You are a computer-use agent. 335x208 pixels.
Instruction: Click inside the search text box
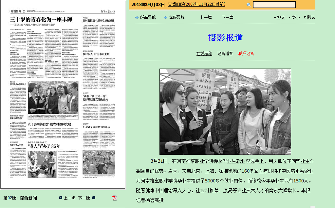[x=274, y=5]
